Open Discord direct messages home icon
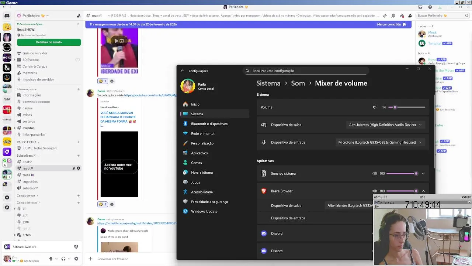 pos(7,16)
